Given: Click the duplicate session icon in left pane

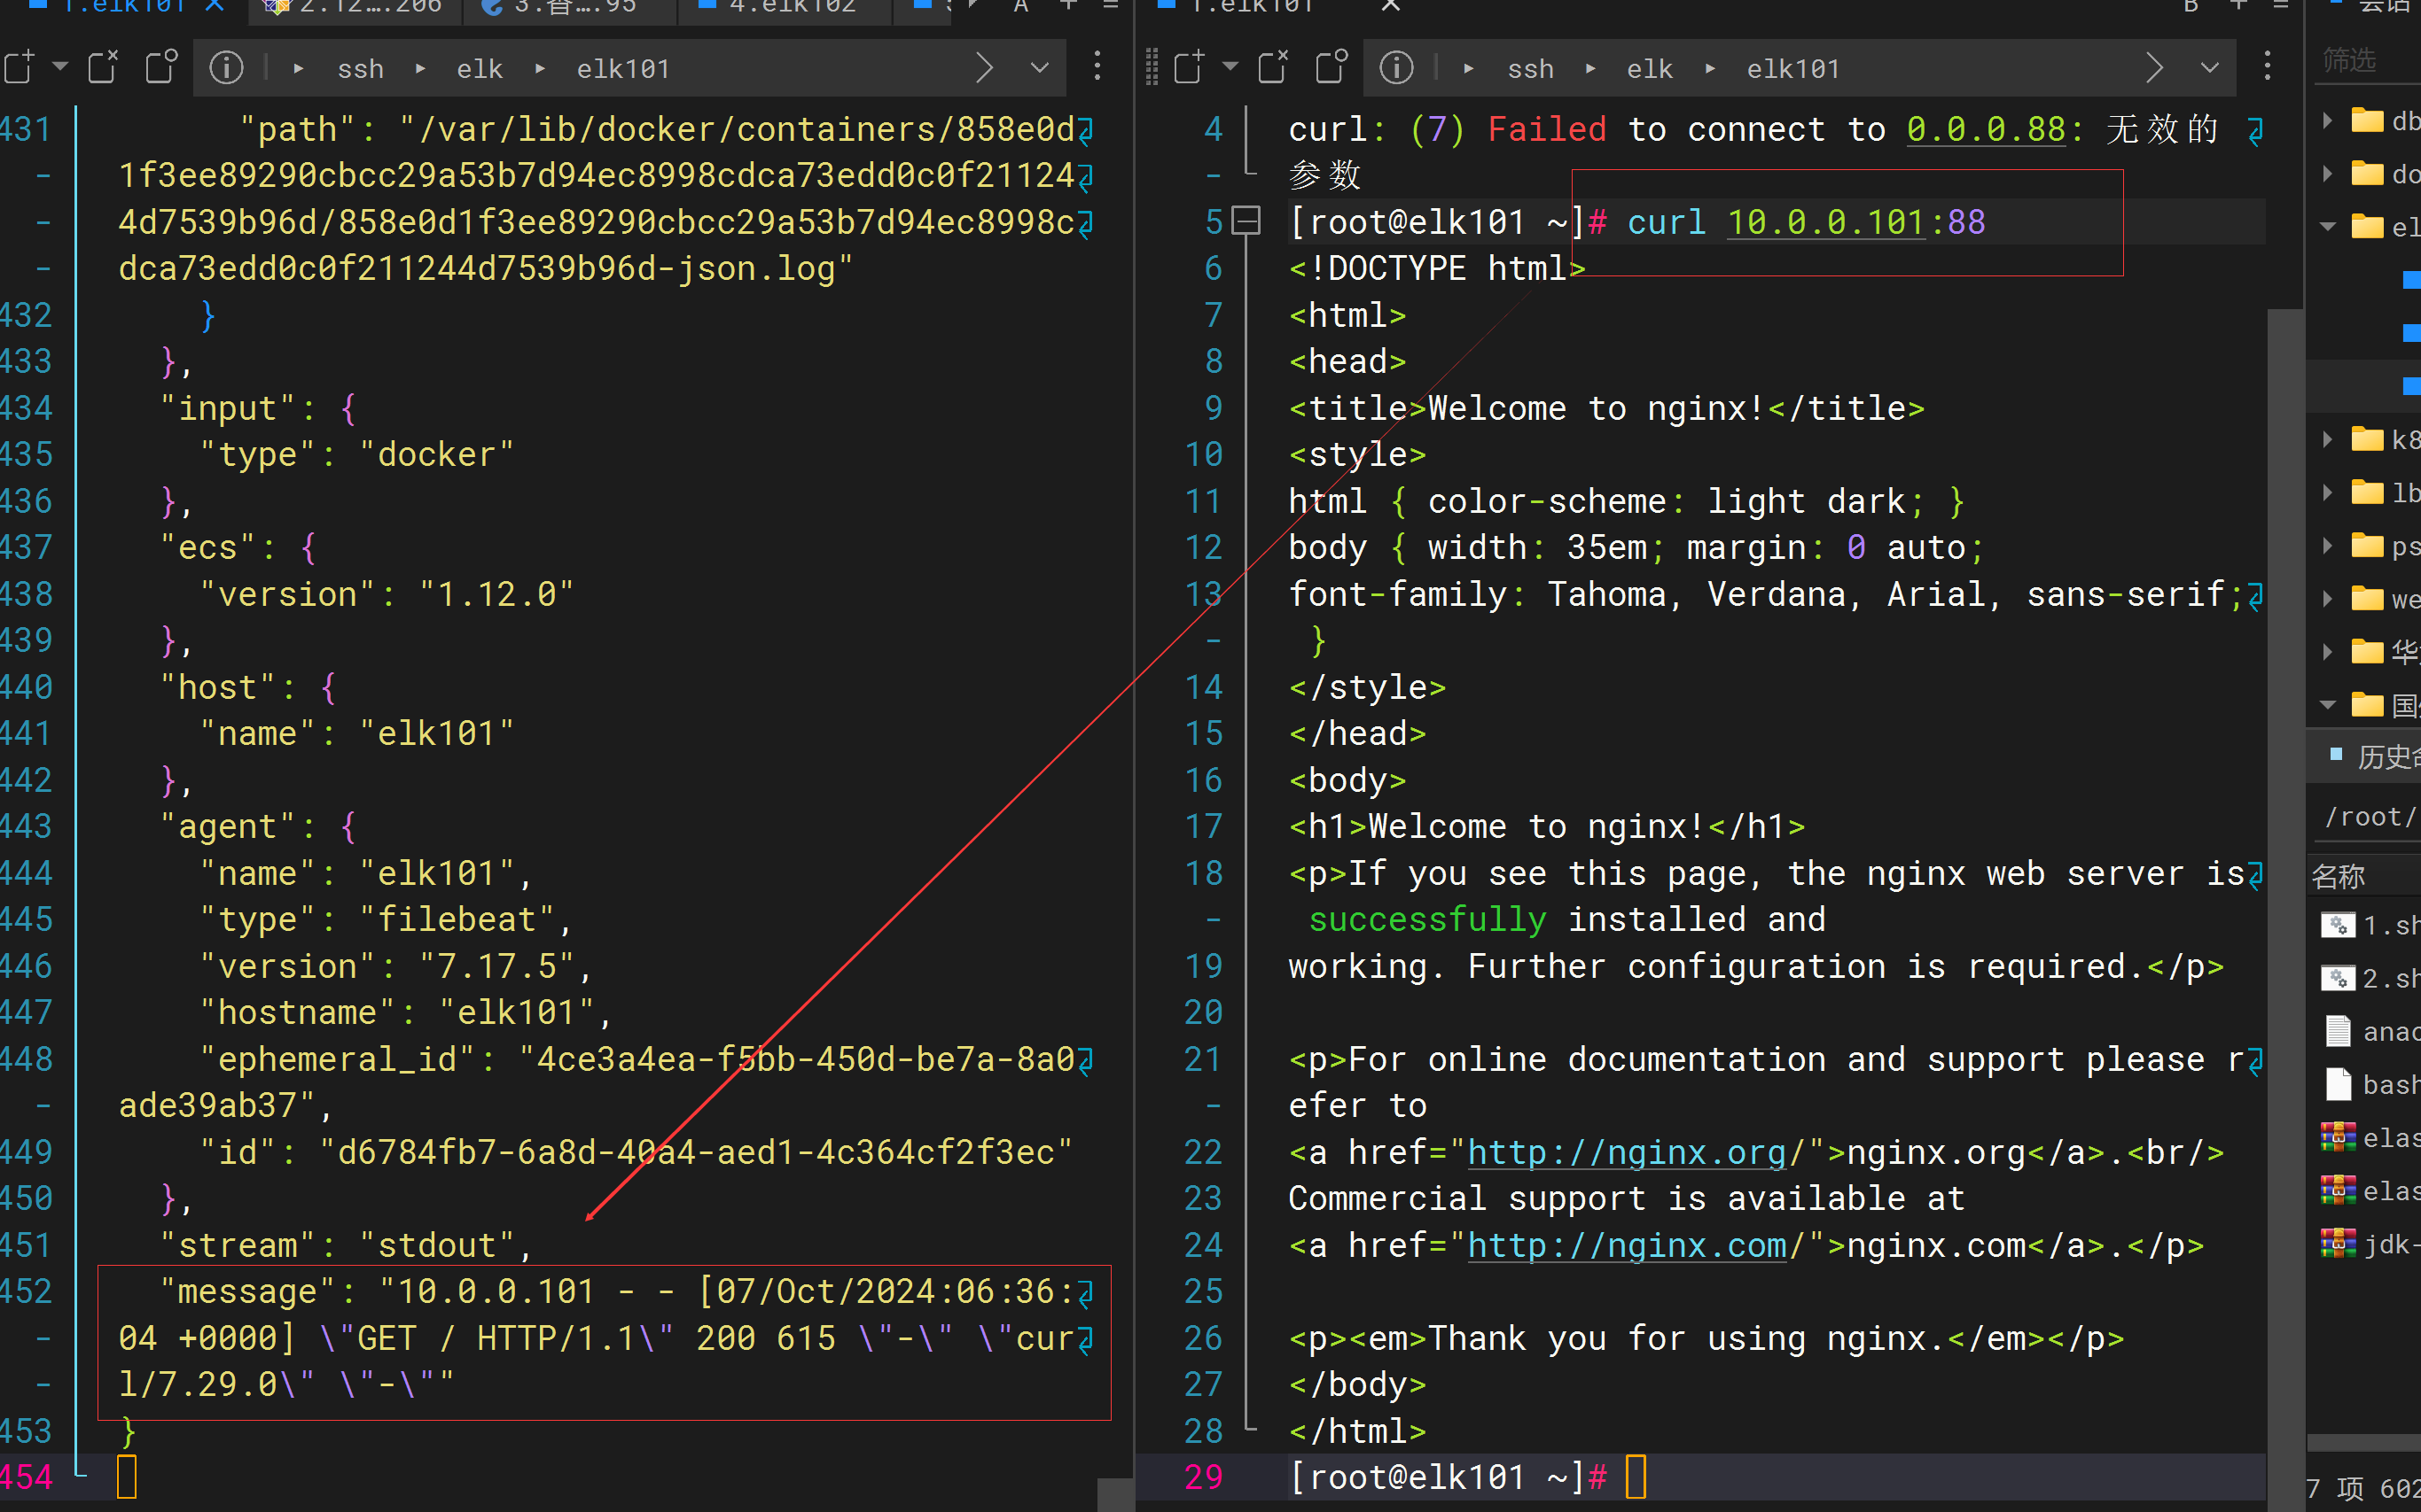Looking at the screenshot, I should (161, 67).
